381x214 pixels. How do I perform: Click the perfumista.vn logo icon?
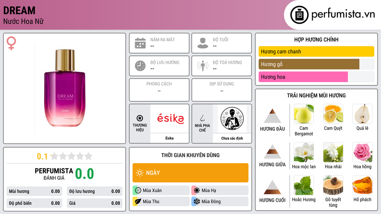[299, 15]
